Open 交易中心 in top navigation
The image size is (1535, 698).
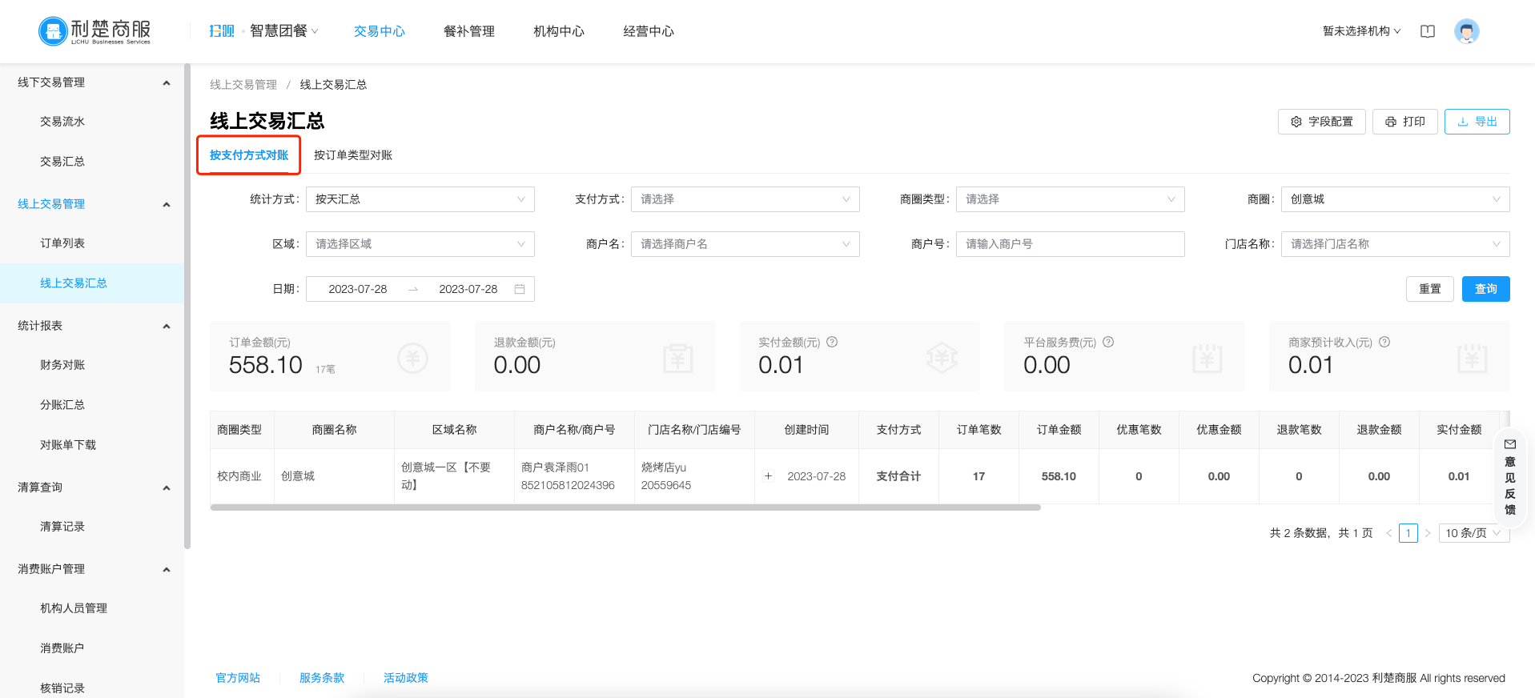pos(380,31)
